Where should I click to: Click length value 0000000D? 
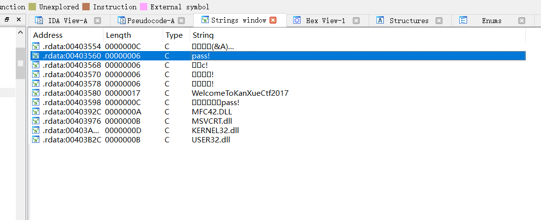click(123, 130)
